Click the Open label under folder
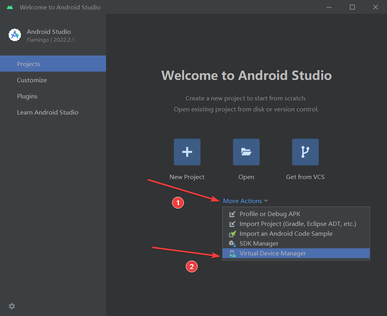Image resolution: width=387 pixels, height=316 pixels. (x=246, y=177)
